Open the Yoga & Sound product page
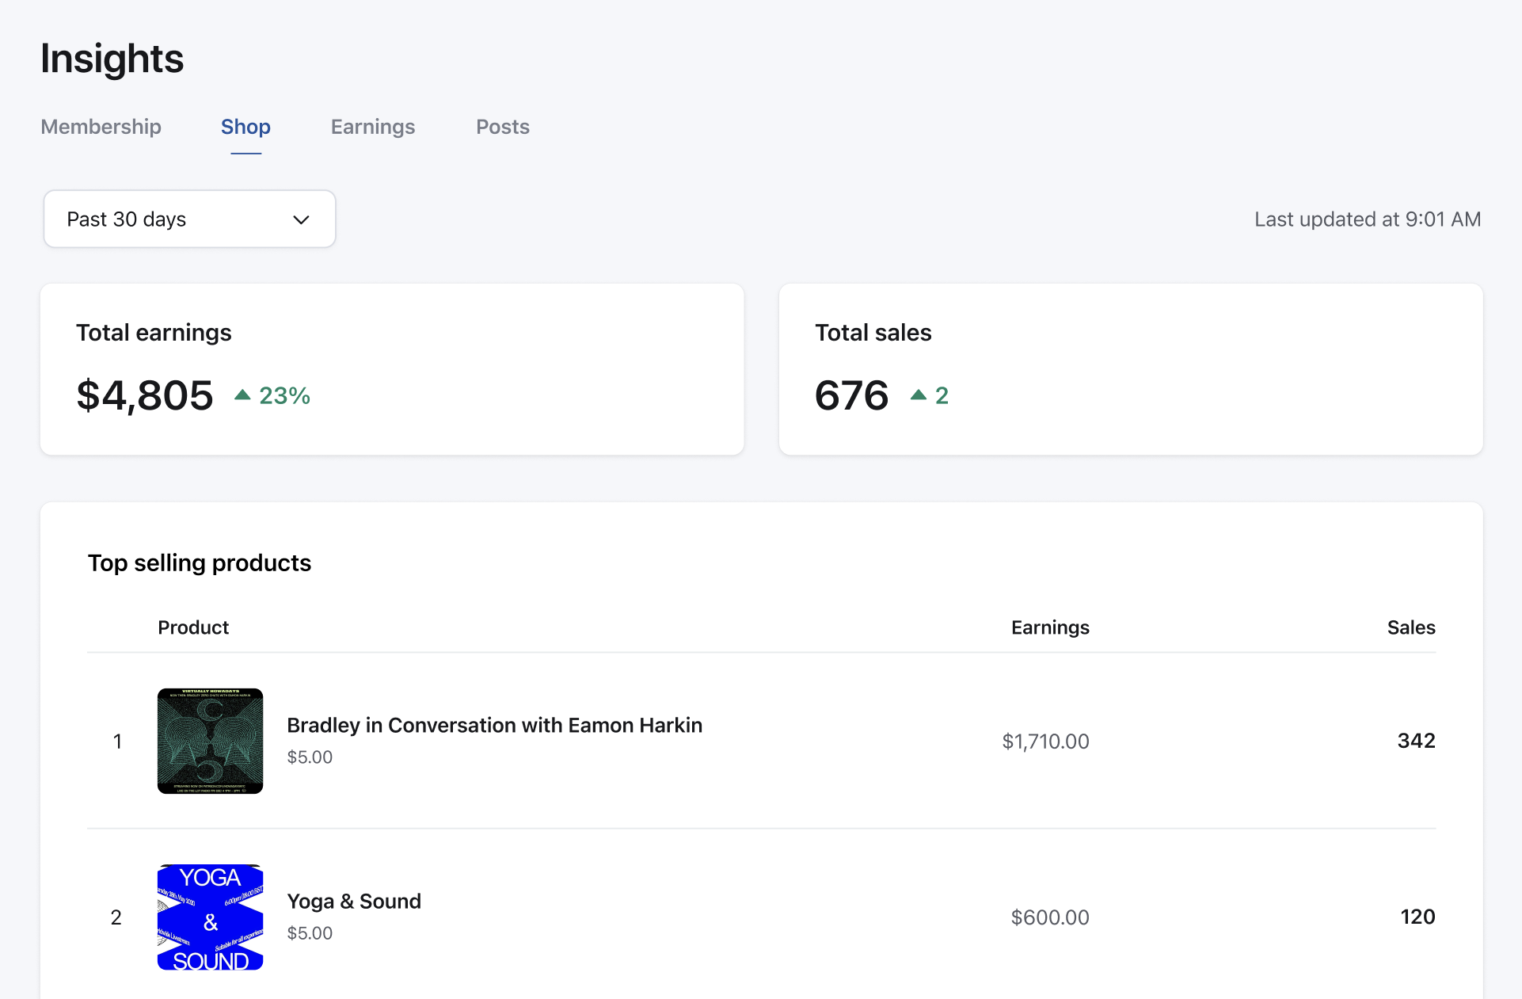 click(x=354, y=901)
